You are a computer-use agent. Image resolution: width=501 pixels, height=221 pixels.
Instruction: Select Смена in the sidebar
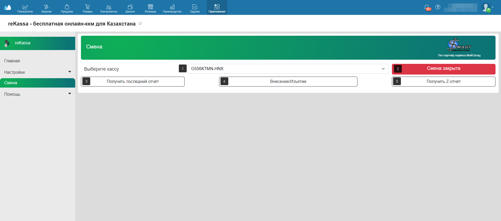pyautogui.click(x=11, y=83)
